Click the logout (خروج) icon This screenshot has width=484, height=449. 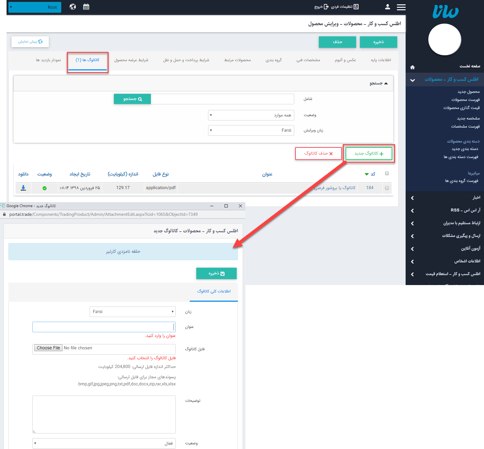326,7
